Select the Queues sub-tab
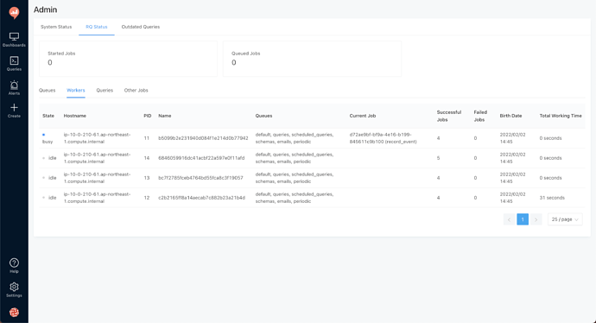Viewport: 596px width, 323px height. point(48,91)
